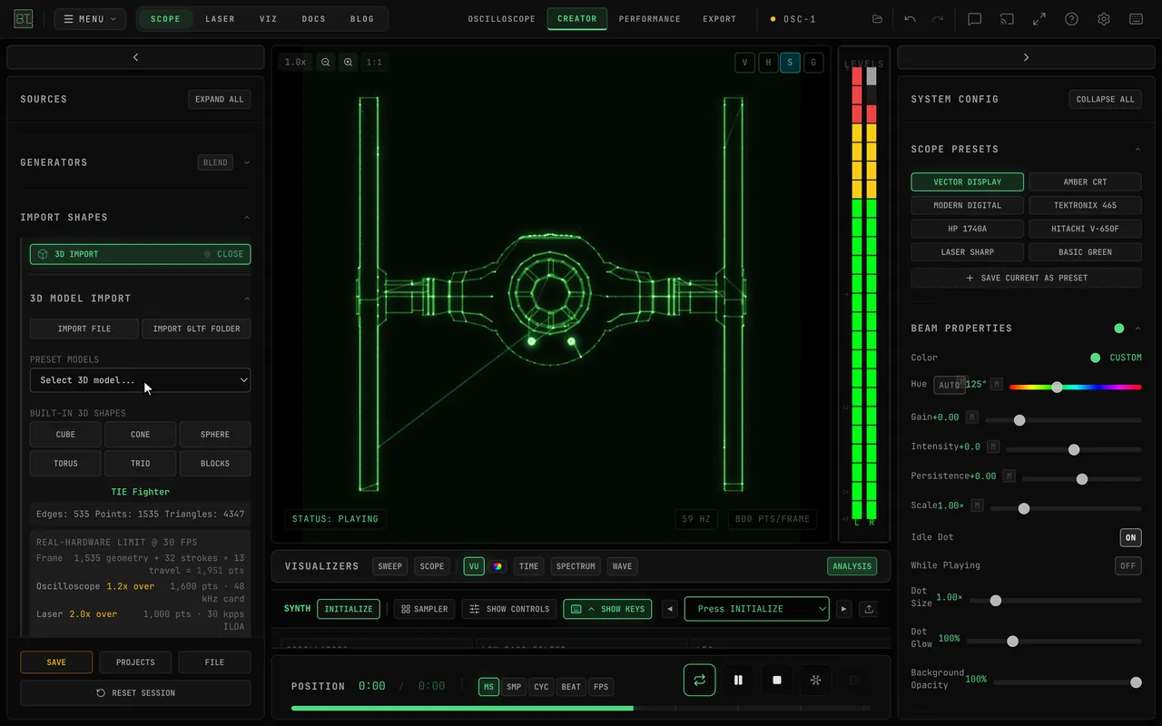Viewport: 1162px width, 726px height.
Task: Open help question mark icon
Action: (x=1071, y=19)
